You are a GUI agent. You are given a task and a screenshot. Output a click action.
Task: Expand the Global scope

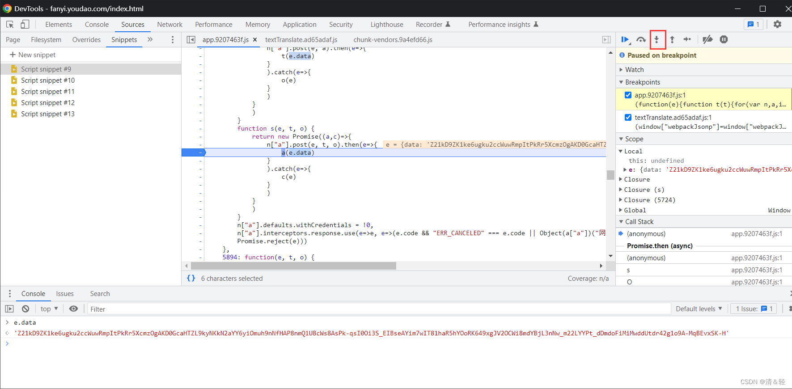coord(621,210)
